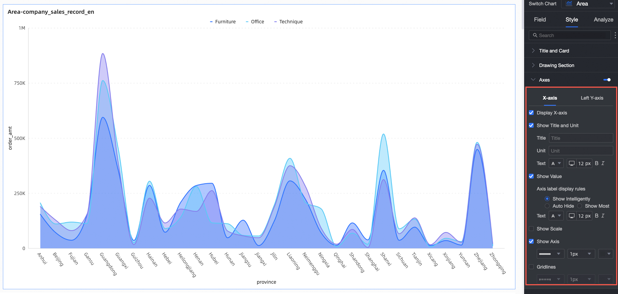Click the Area chart type icon
The height and width of the screenshot is (294, 618).
coord(569,4)
